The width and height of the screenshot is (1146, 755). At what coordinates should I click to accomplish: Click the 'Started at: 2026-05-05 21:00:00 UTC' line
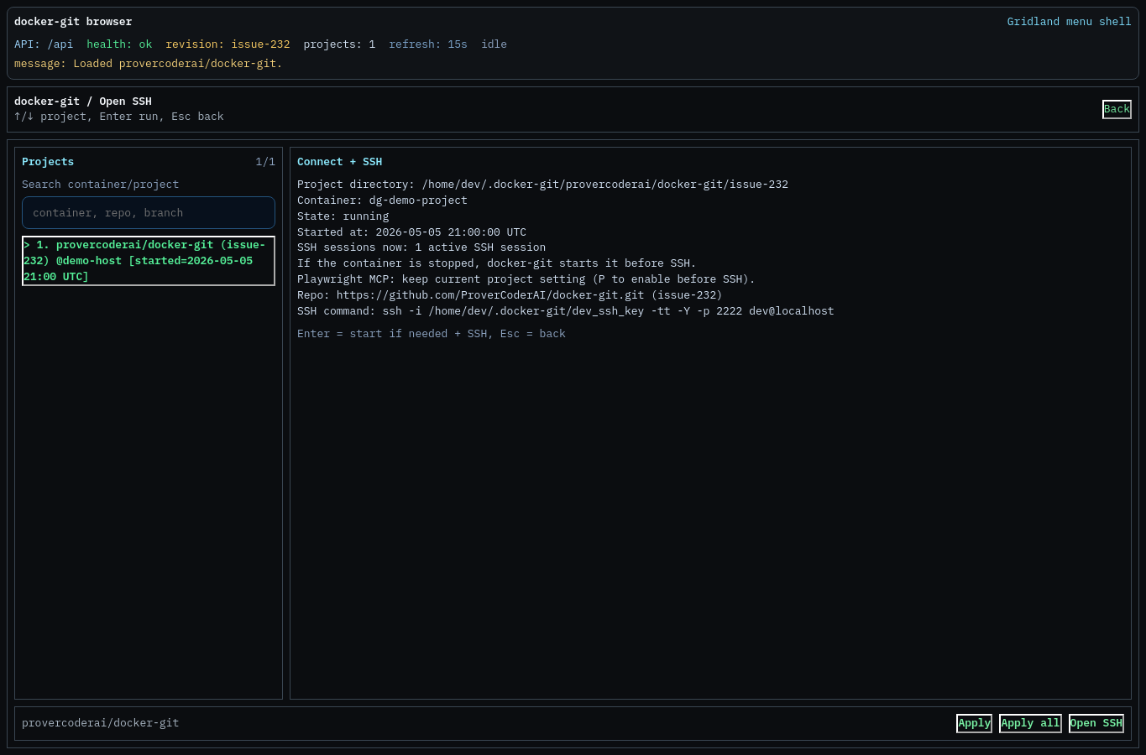tap(411, 232)
